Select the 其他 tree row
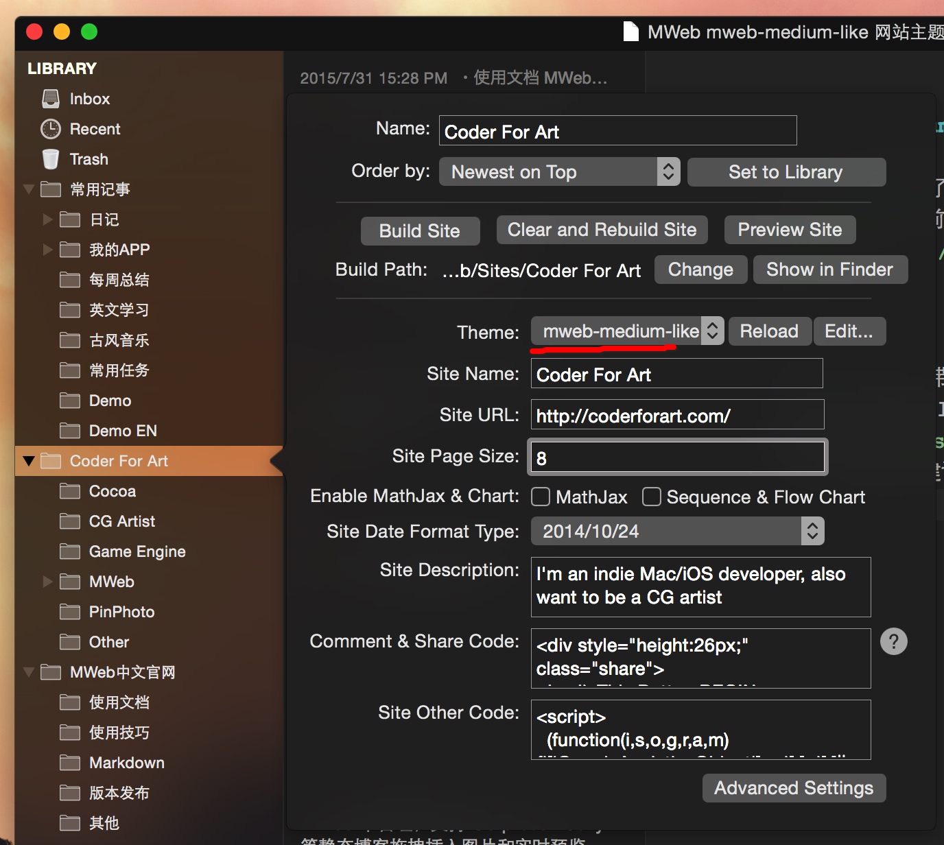The height and width of the screenshot is (845, 944). tap(149, 823)
